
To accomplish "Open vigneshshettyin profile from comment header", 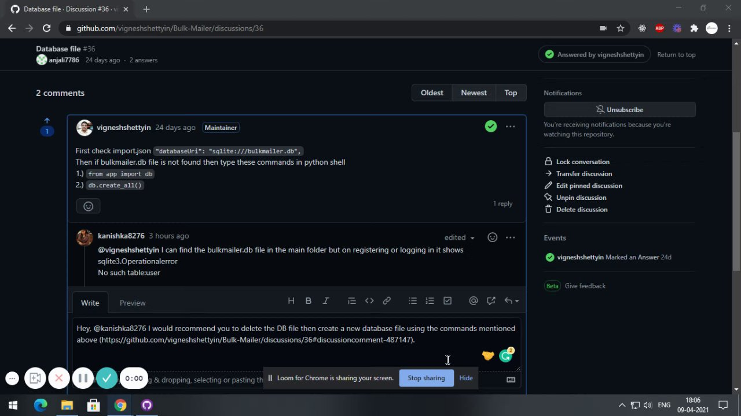I will [124, 127].
